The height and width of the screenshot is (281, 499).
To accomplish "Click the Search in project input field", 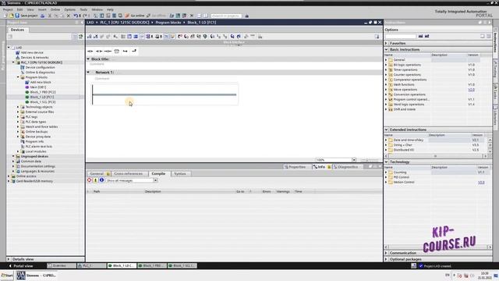I will (x=226, y=16).
